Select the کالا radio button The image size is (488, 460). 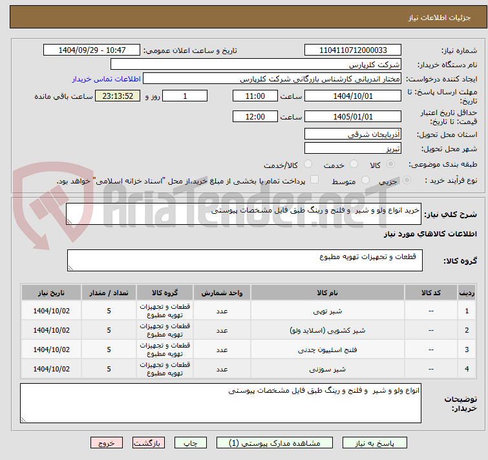point(390,164)
